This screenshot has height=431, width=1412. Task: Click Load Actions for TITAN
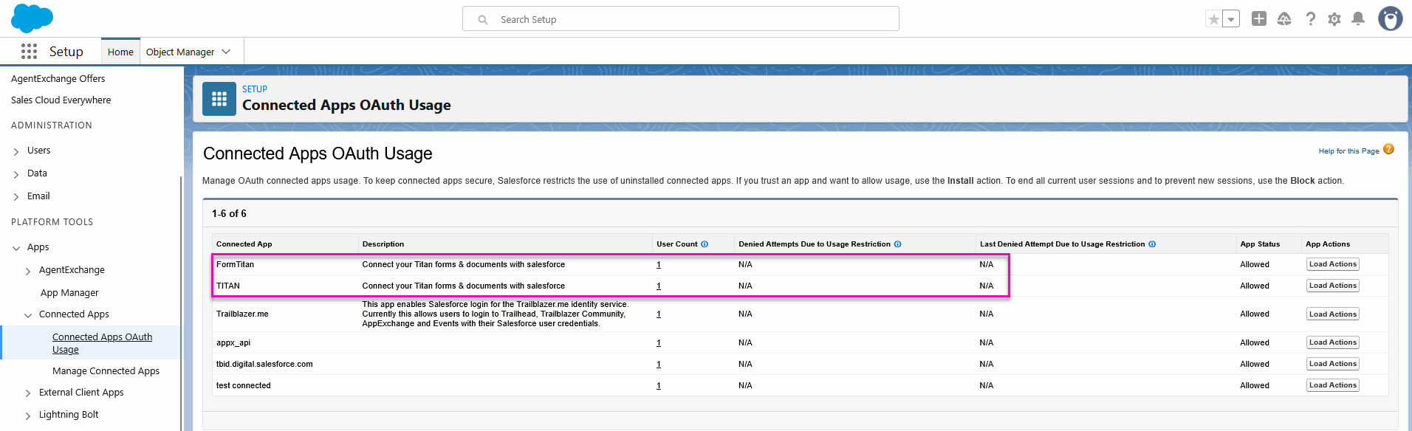[1333, 286]
